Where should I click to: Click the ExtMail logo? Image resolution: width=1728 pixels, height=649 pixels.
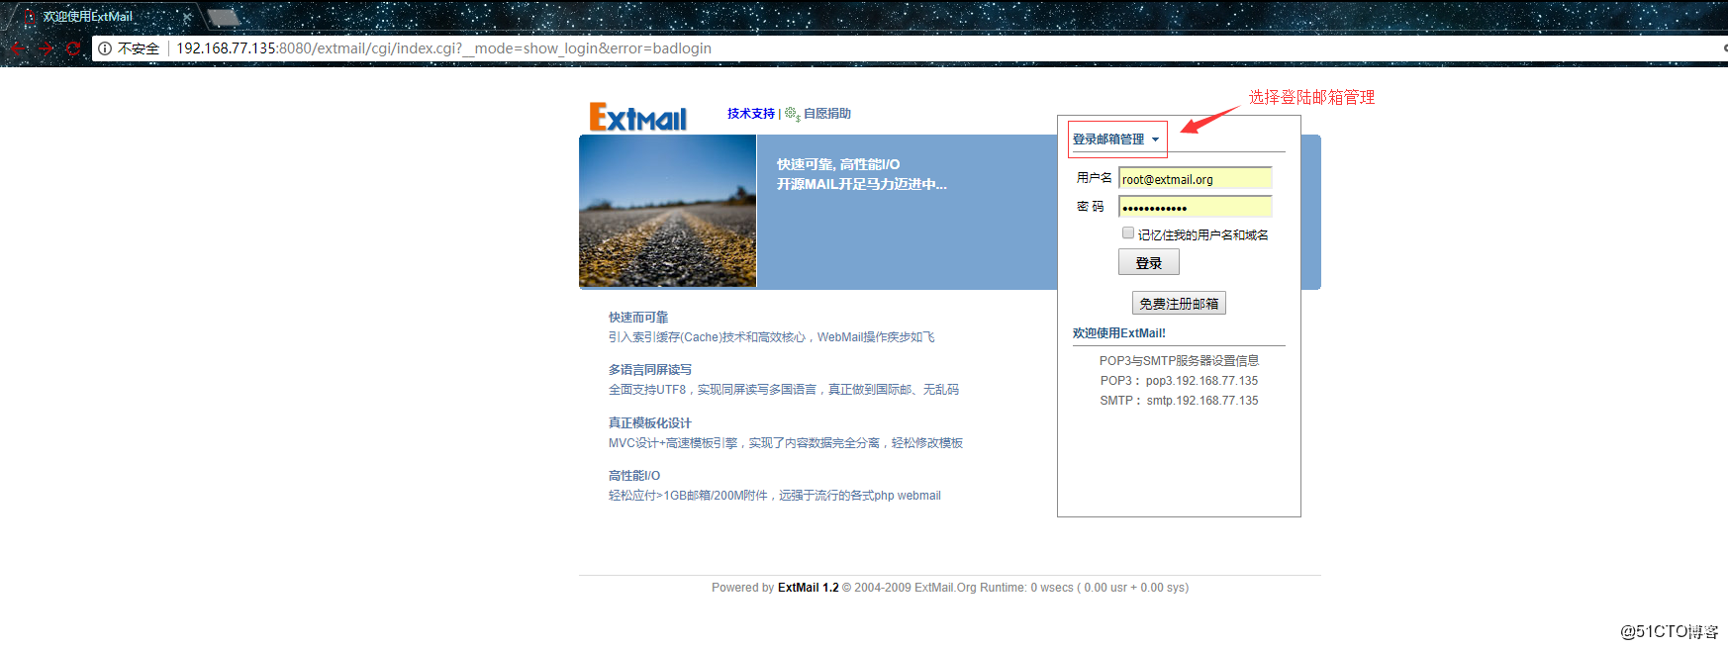pyautogui.click(x=637, y=117)
